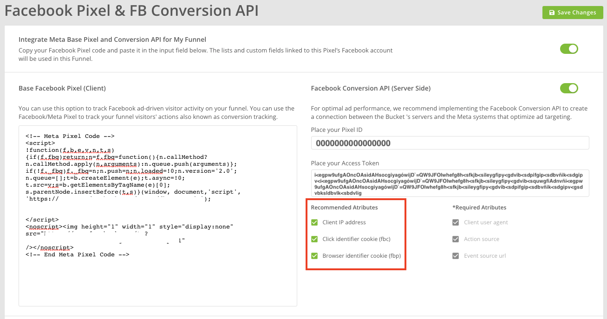Click the Client IP address label text

pos(344,222)
